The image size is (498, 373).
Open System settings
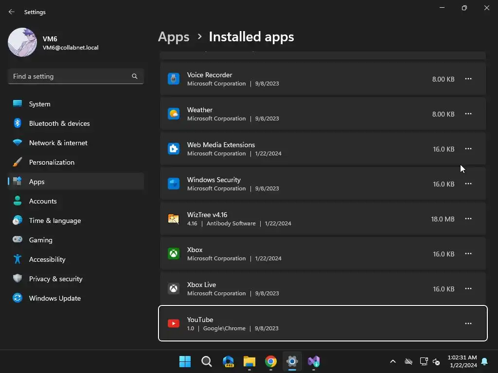tap(75, 104)
